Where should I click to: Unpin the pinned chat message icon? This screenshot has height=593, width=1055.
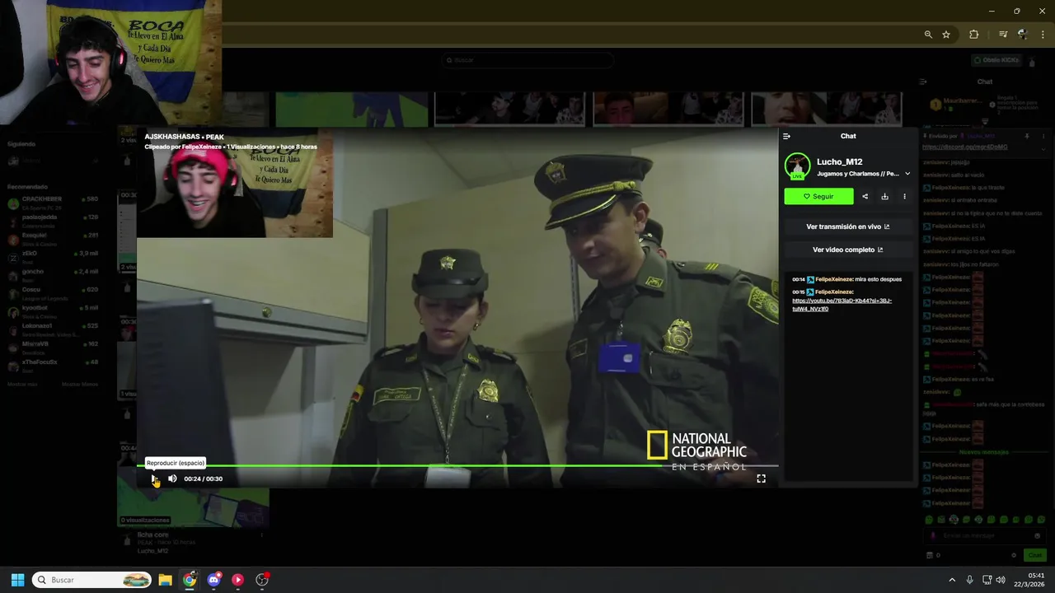point(1027,136)
